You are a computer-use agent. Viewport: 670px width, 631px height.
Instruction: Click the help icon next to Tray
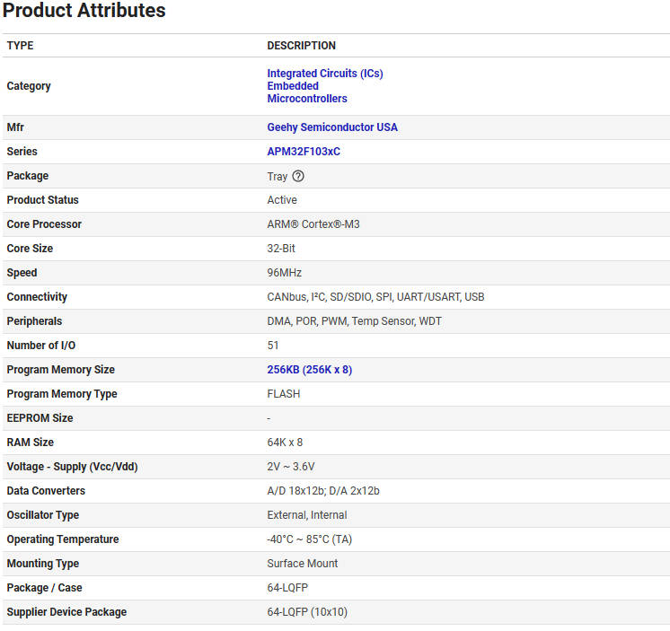(x=298, y=176)
